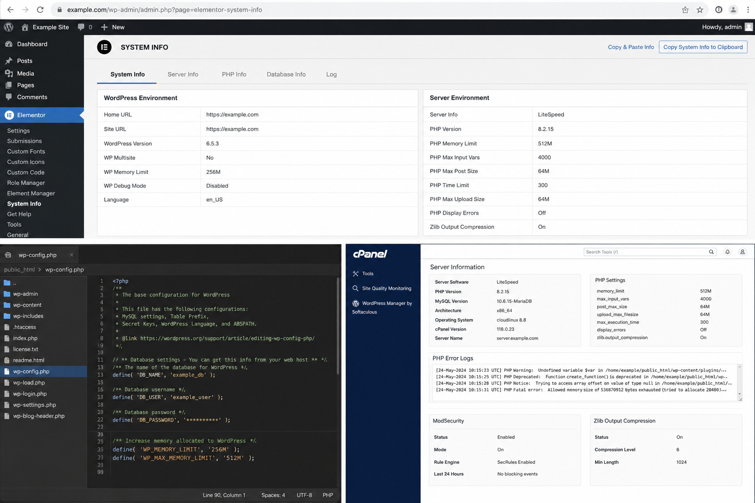Viewport: 755px width, 503px height.
Task: Click the magnifier in cPanel's search box
Action: coord(711,252)
